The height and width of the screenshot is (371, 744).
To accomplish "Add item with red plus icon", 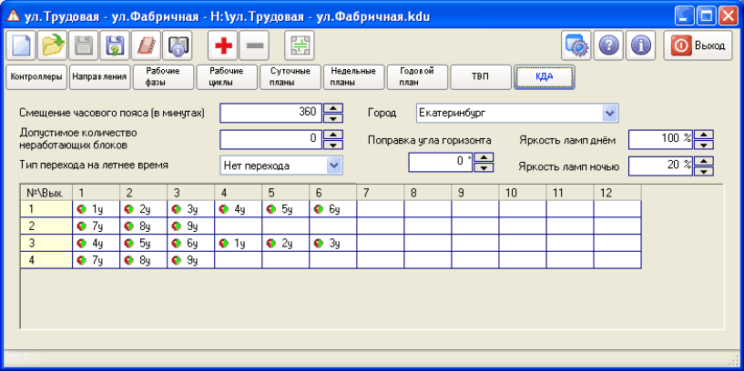I will click(x=223, y=45).
